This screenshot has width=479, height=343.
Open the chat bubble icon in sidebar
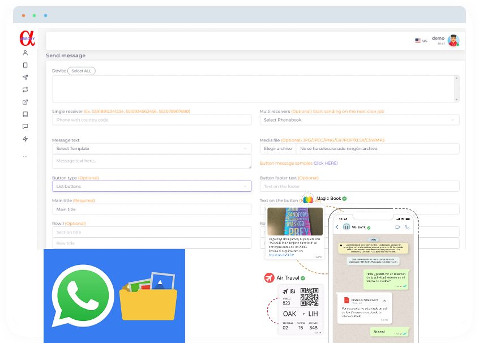pyautogui.click(x=25, y=127)
